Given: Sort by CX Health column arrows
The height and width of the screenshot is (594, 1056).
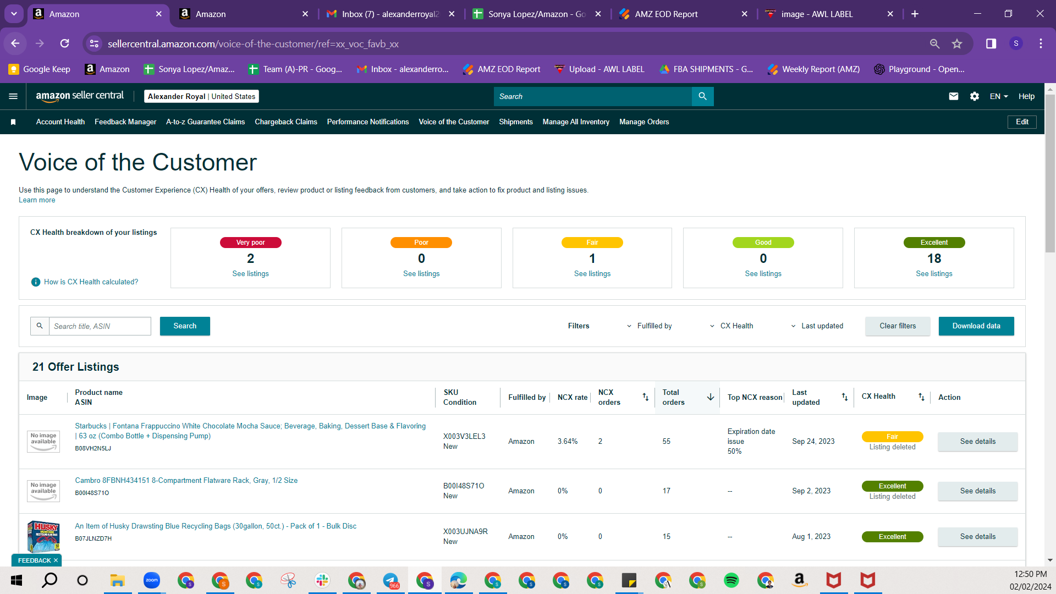Looking at the screenshot, I should pos(921,397).
